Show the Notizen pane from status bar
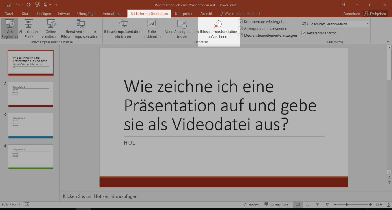The height and width of the screenshot is (210, 392). [x=251, y=204]
